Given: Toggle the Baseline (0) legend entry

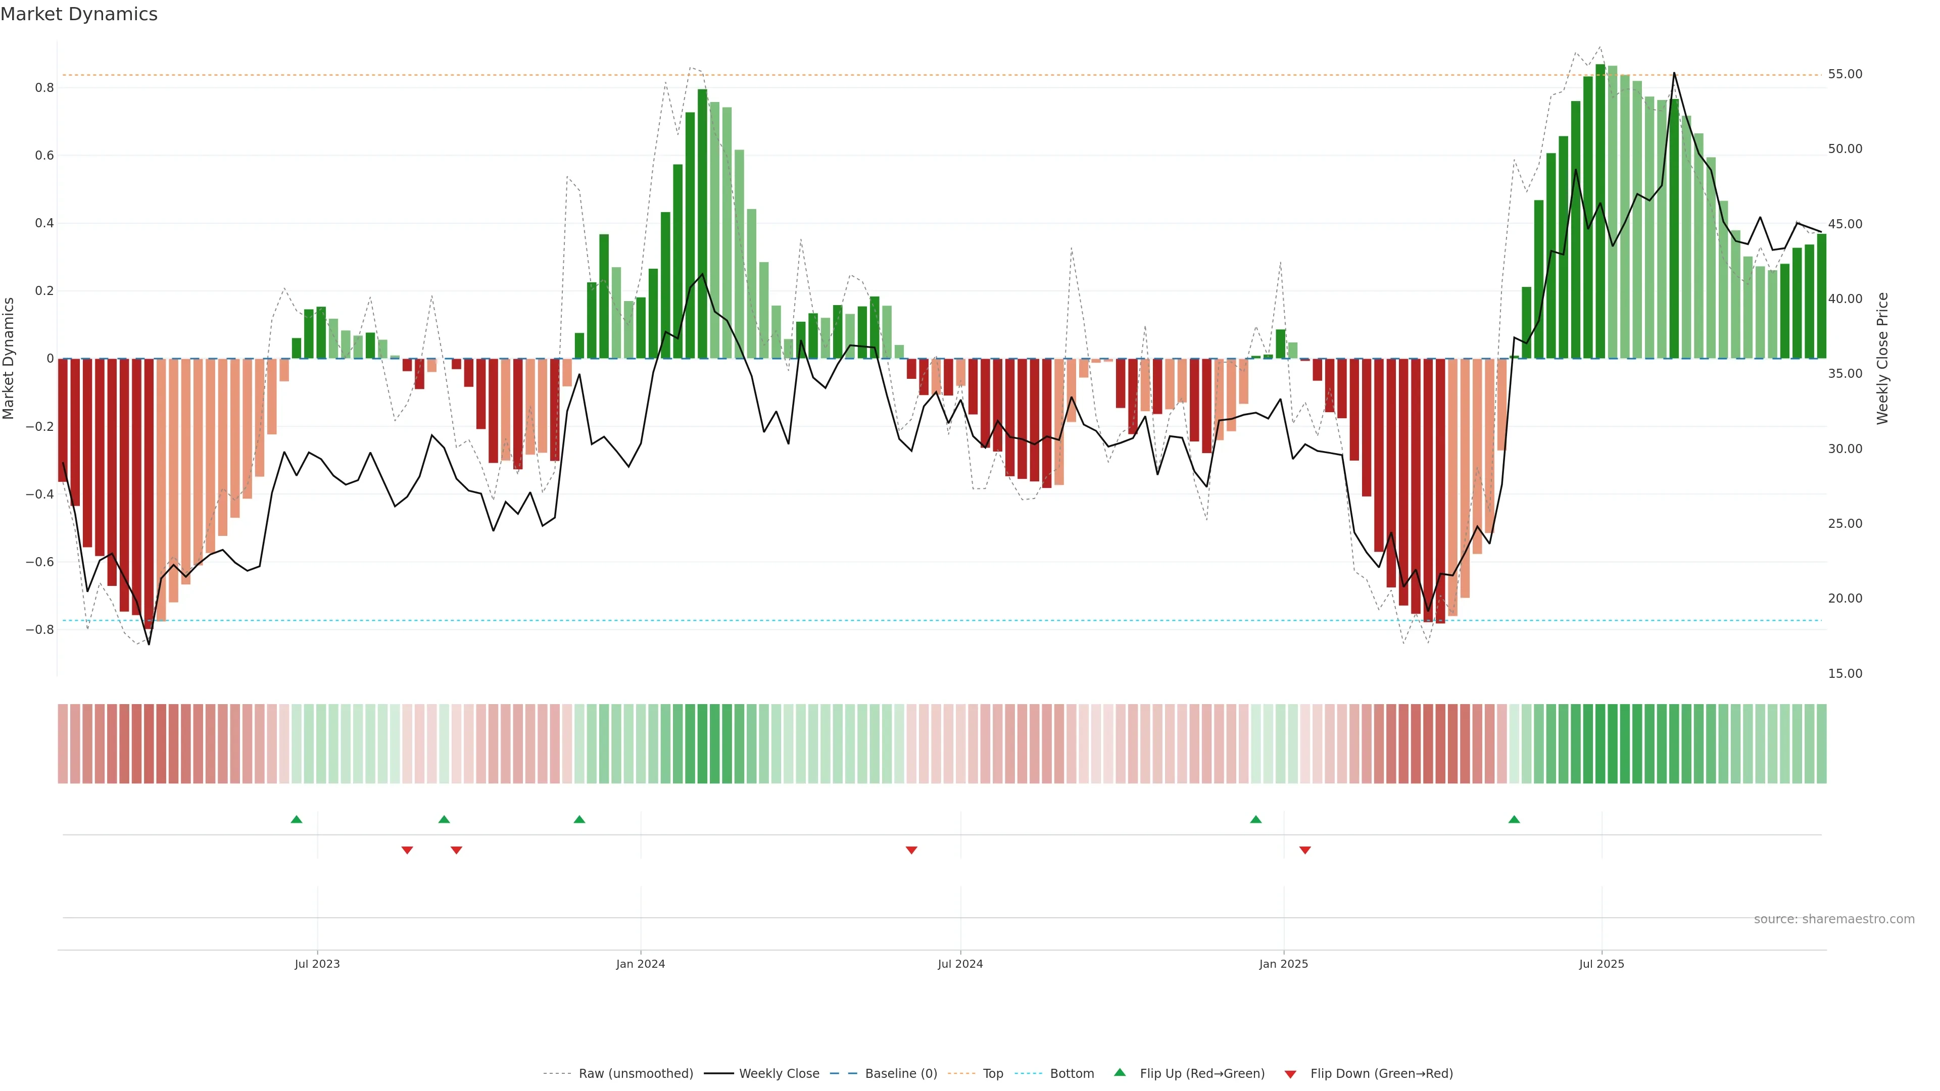Looking at the screenshot, I should click(x=901, y=1073).
